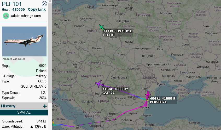
Task: Click the София city label on map
Action: 111,114
